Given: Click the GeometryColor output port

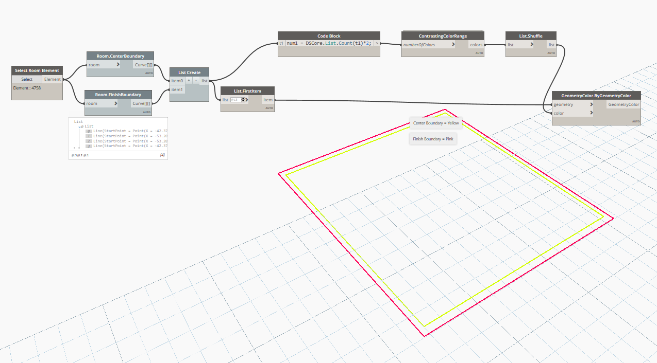Looking at the screenshot, I should 624,104.
